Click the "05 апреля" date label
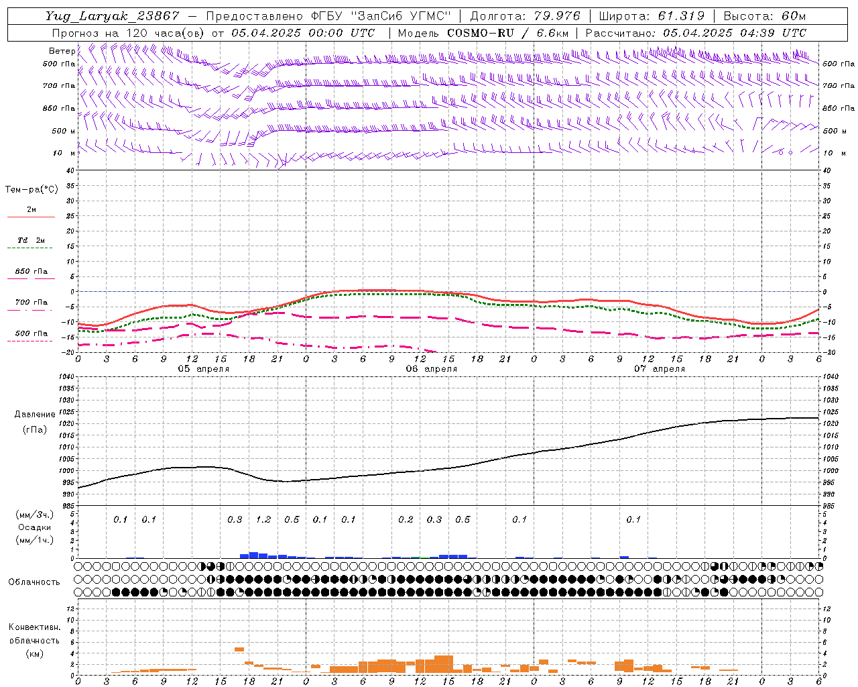 pos(203,369)
